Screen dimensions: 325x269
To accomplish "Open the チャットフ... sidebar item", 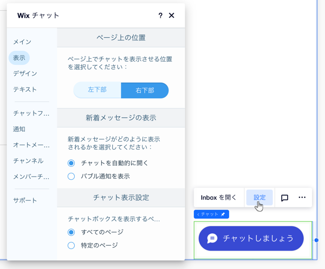I will pos(31,113).
